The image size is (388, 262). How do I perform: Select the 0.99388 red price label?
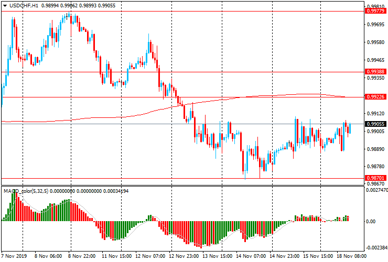(x=375, y=72)
